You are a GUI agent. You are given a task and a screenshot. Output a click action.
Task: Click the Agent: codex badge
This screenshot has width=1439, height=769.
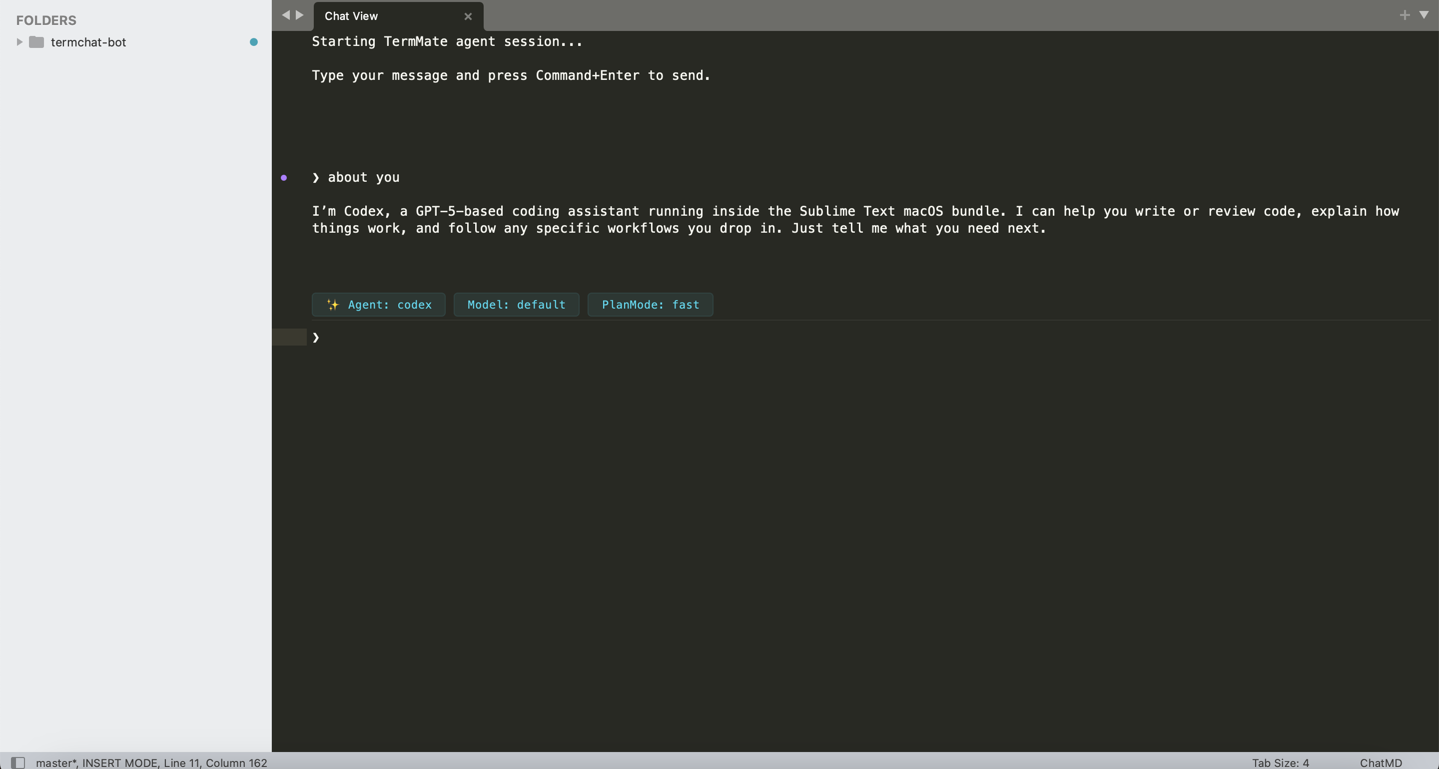click(378, 305)
